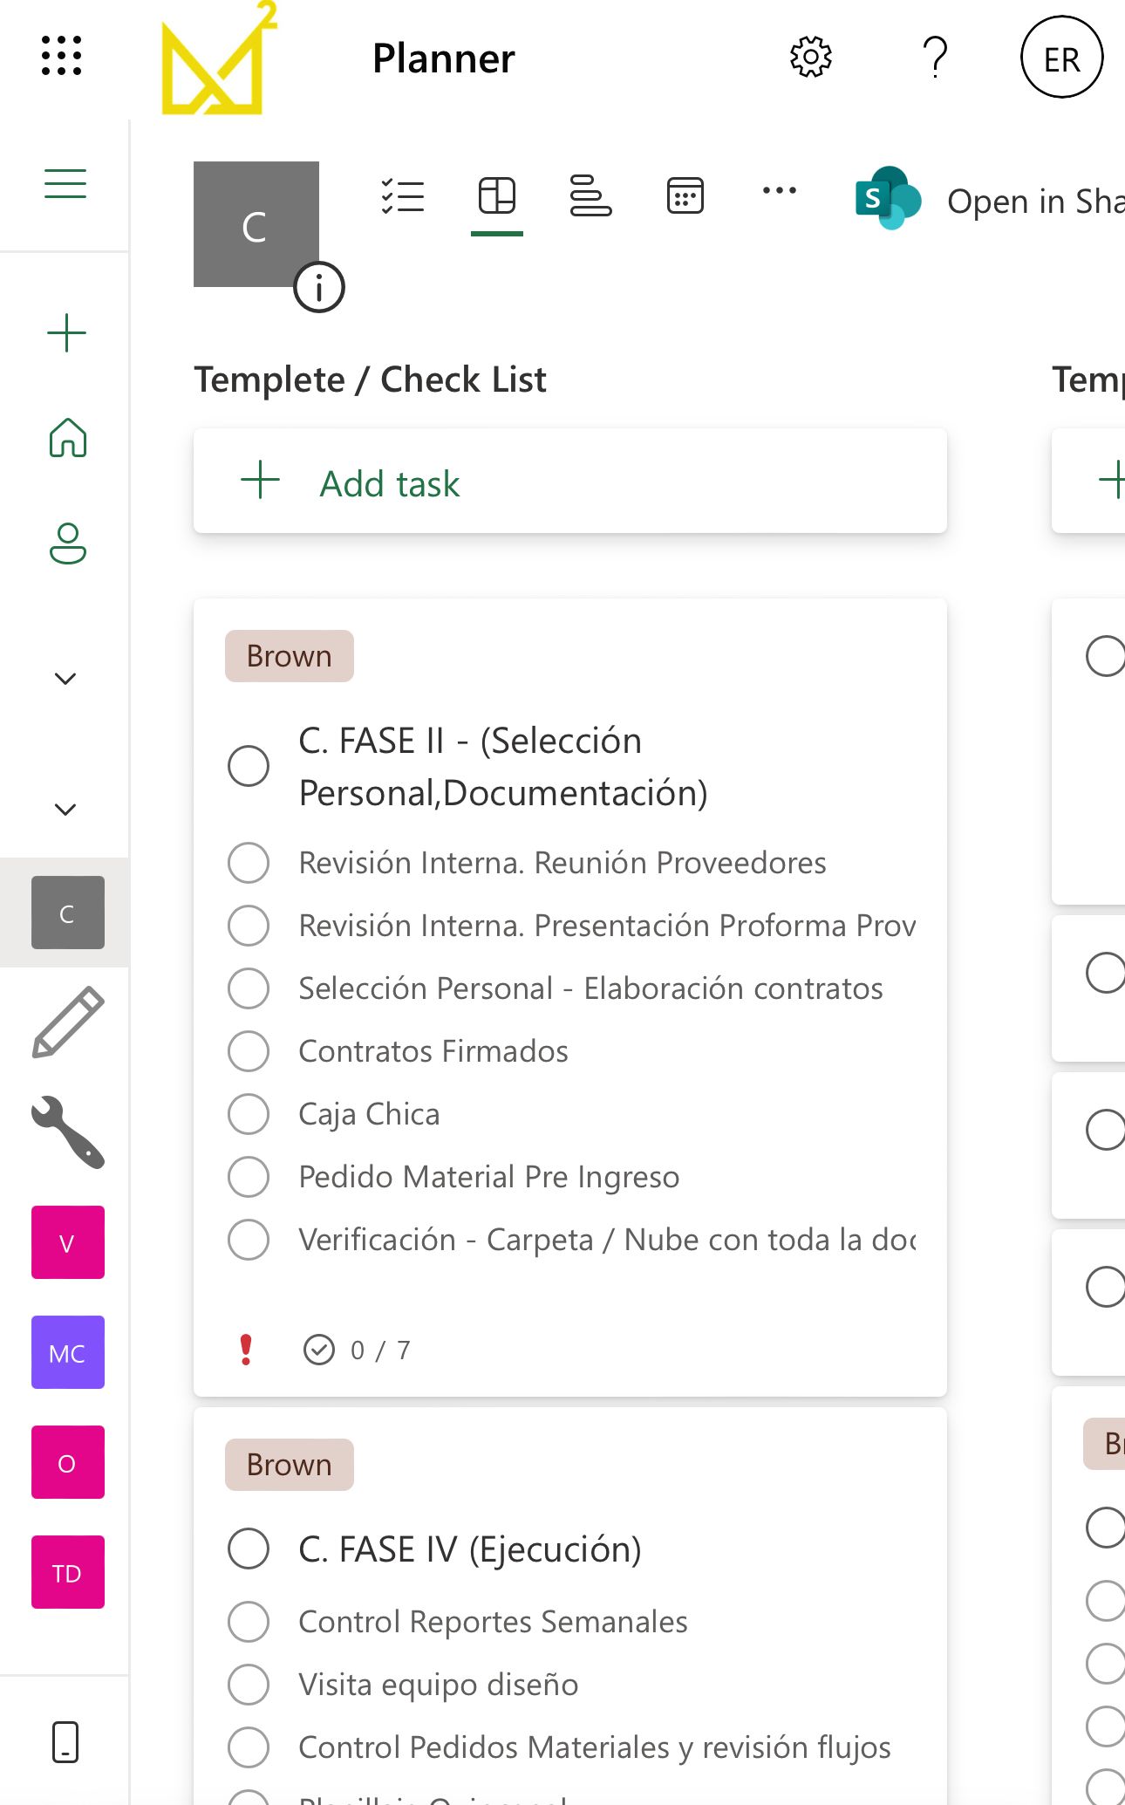1125x1805 pixels.
Task: Click Brown label on FASE IV card
Action: click(289, 1465)
